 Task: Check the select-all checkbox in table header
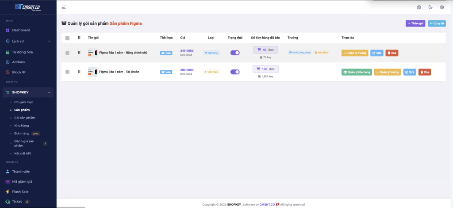pyautogui.click(x=67, y=38)
